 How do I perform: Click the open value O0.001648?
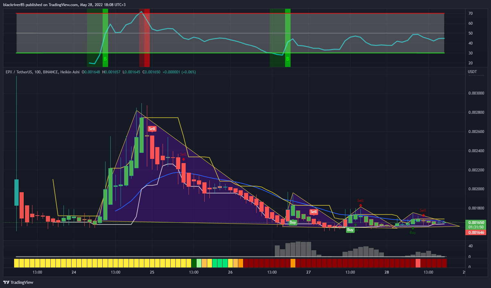click(91, 72)
